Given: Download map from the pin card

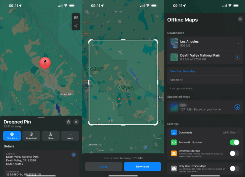Looking at the screenshot, I should click(x=31, y=136).
